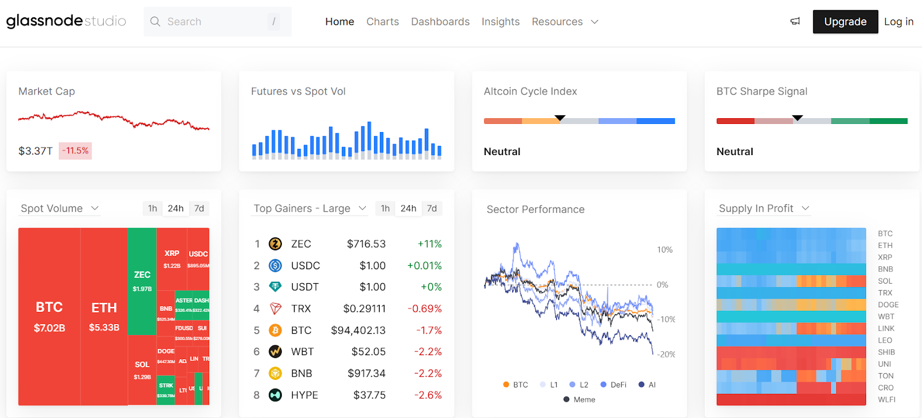Click the Upgrade button
This screenshot has width=922, height=418.
click(x=845, y=21)
